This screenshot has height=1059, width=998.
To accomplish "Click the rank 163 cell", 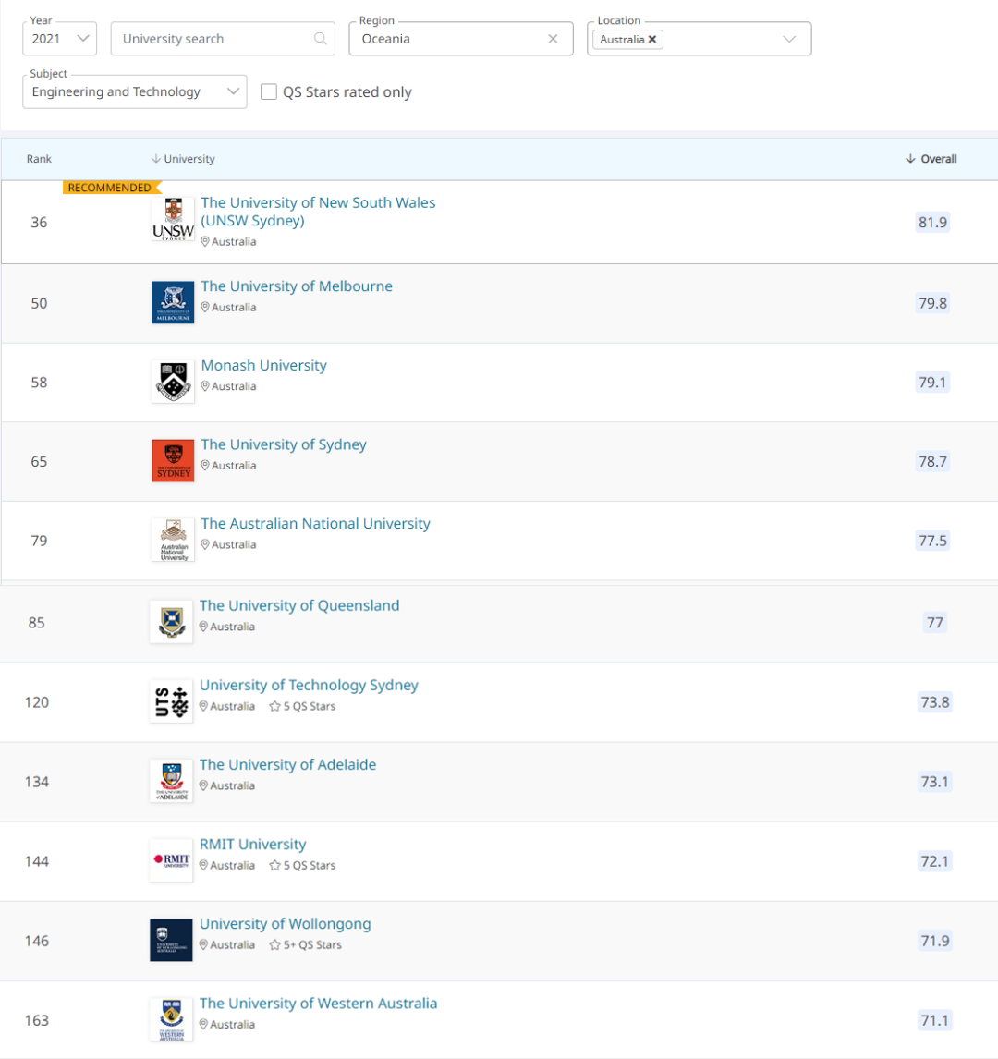I will (36, 1020).
